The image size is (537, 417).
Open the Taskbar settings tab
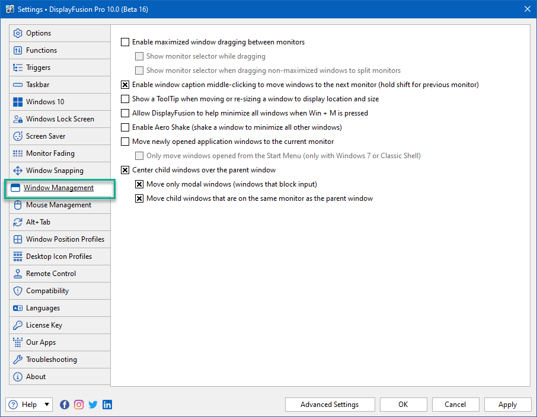[x=60, y=85]
